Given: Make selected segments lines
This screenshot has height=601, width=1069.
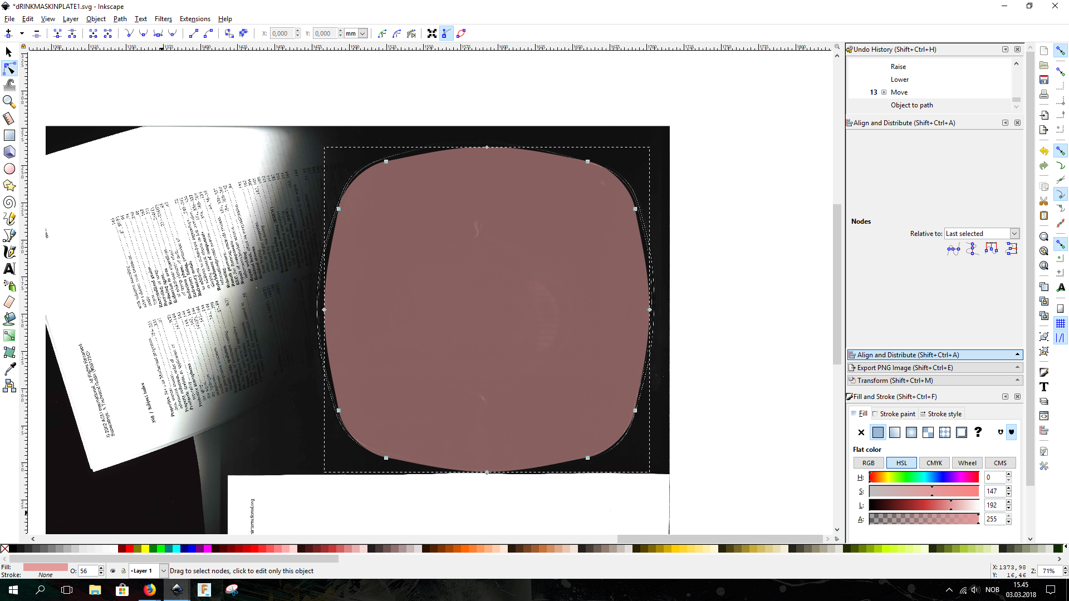Looking at the screenshot, I should pos(194,33).
